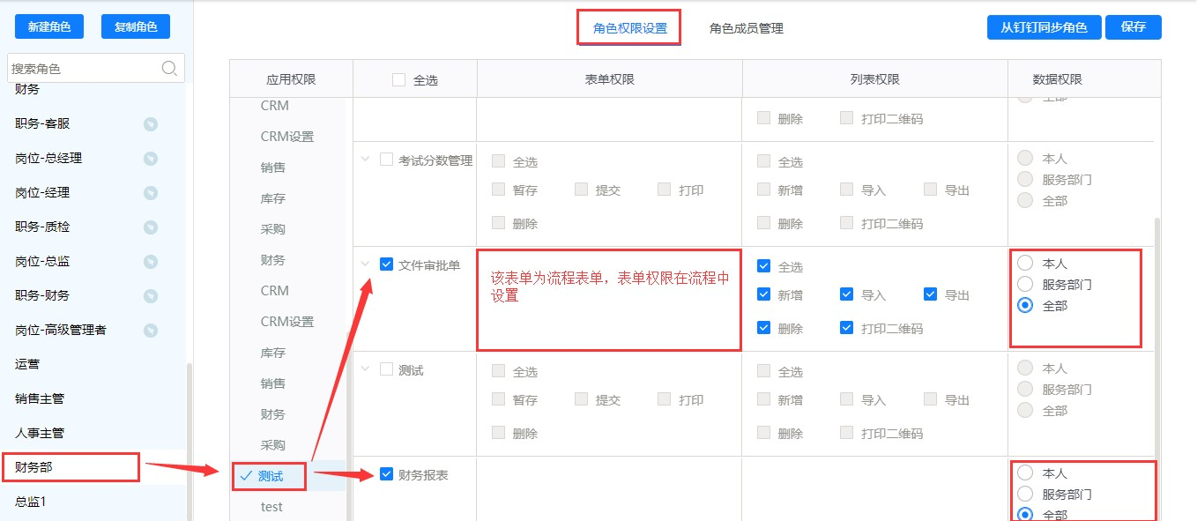Image resolution: width=1197 pixels, height=521 pixels.
Task: Save role permissions with 保存 button
Action: [x=1134, y=27]
